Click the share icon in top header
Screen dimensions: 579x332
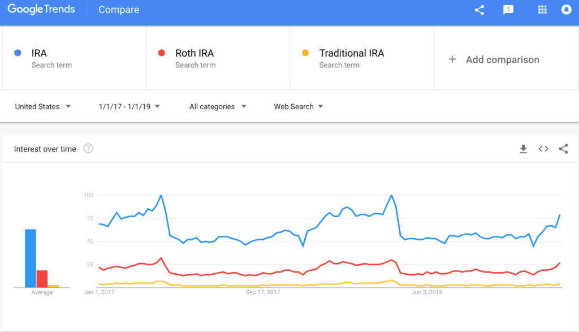479,10
